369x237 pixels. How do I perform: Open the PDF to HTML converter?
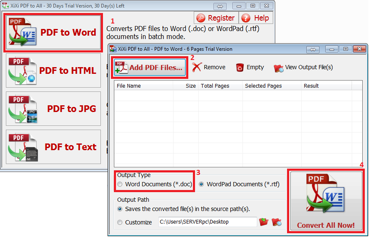tap(53, 70)
